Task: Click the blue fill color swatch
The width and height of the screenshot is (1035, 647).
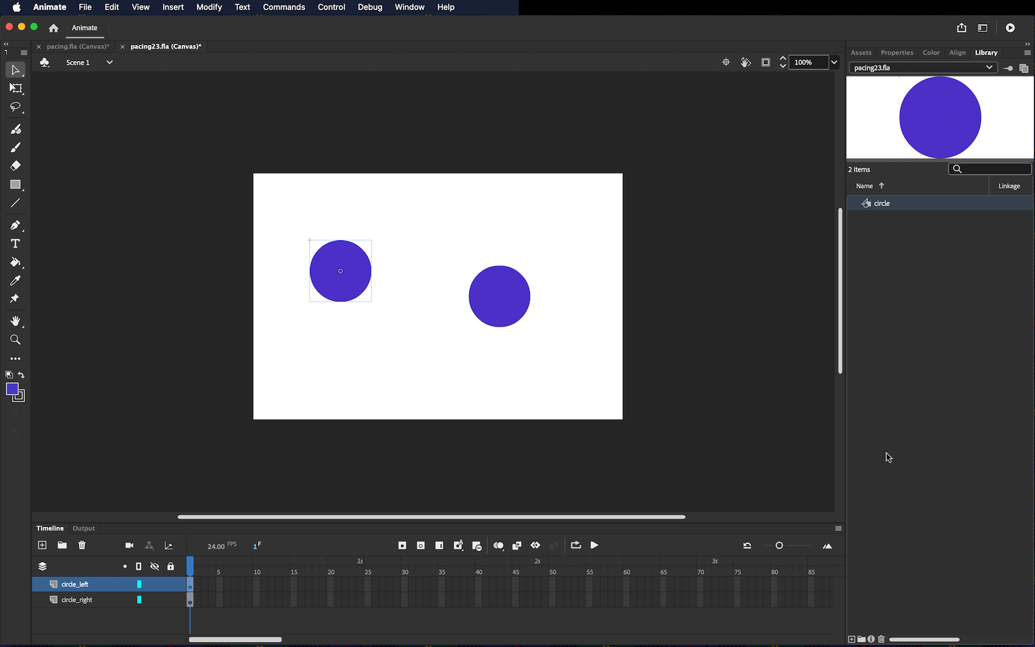Action: [x=12, y=389]
